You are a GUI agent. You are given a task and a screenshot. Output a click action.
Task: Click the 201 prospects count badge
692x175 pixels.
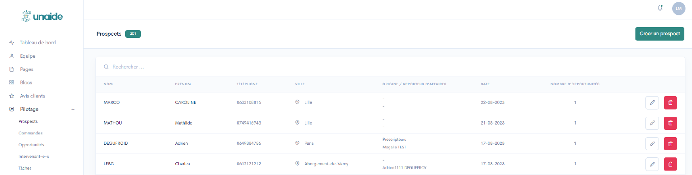click(x=133, y=34)
